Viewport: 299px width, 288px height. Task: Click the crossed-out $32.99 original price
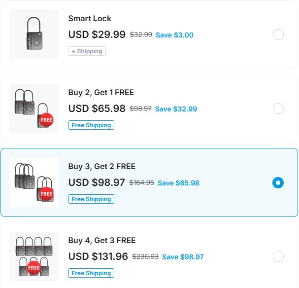click(x=140, y=35)
